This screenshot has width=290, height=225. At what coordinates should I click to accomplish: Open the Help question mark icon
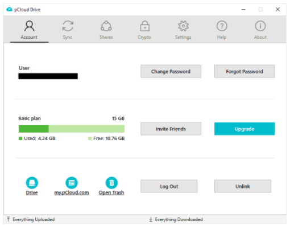tap(222, 26)
